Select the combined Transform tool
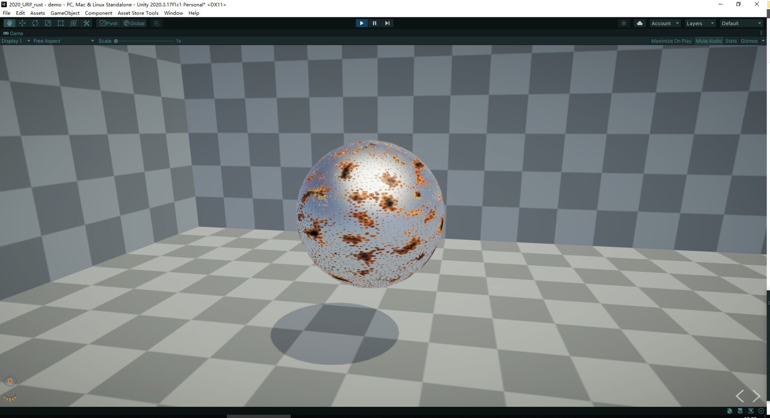The width and height of the screenshot is (770, 418). coord(73,23)
